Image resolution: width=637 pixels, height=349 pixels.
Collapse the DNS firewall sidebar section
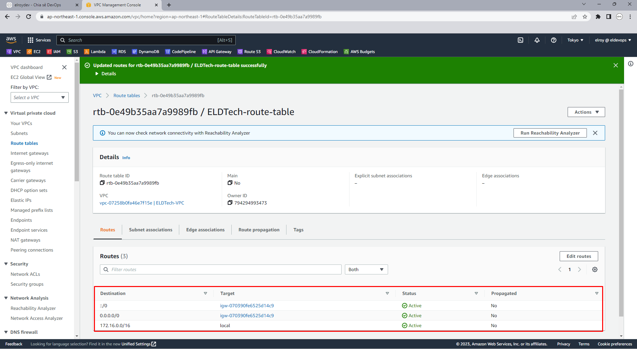click(6, 332)
